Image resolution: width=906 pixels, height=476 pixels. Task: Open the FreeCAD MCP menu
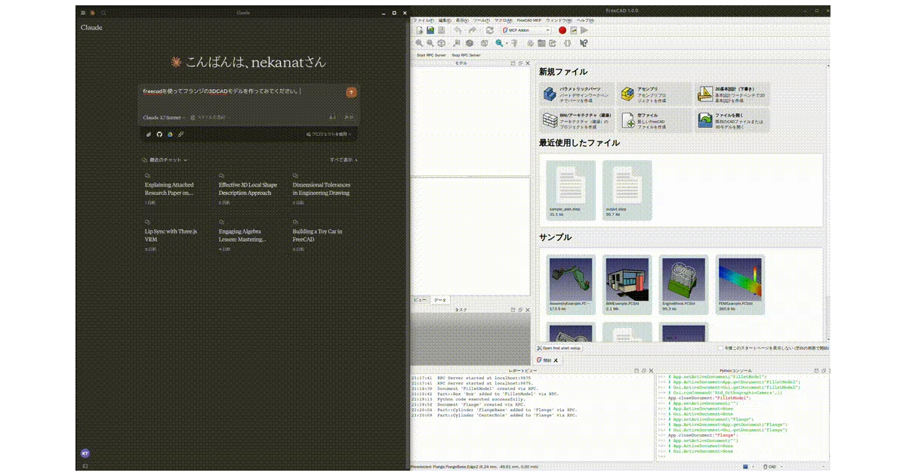(x=529, y=20)
